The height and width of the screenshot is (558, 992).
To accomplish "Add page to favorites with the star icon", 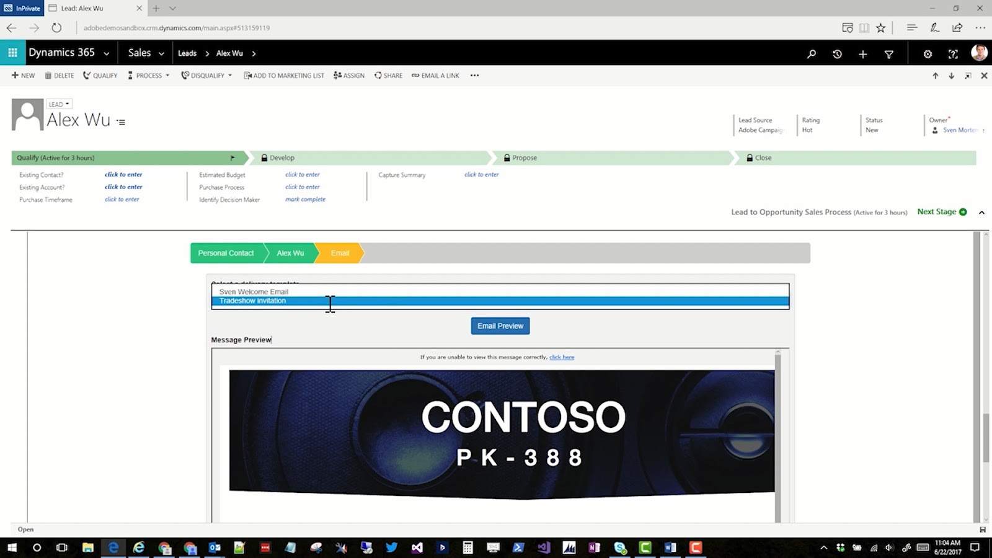I will coord(880,28).
